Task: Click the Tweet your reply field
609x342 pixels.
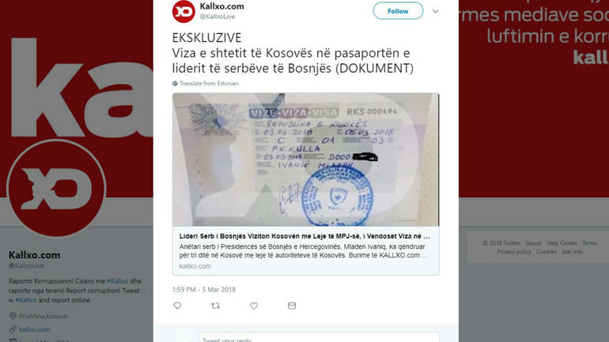Action: coord(319,337)
